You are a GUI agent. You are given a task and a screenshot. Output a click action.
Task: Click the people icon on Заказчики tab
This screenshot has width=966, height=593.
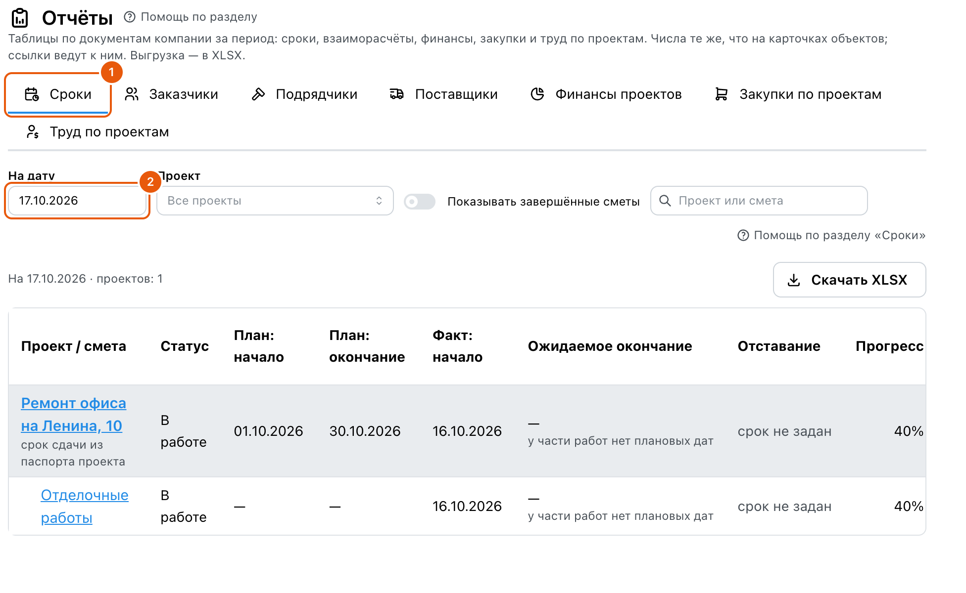[x=132, y=94]
